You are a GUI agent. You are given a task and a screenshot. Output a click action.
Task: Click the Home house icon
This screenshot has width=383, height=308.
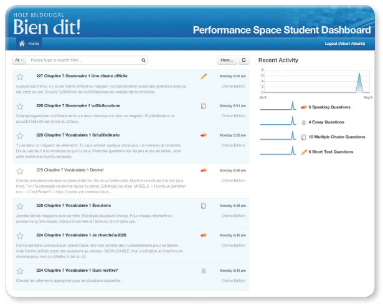point(22,44)
